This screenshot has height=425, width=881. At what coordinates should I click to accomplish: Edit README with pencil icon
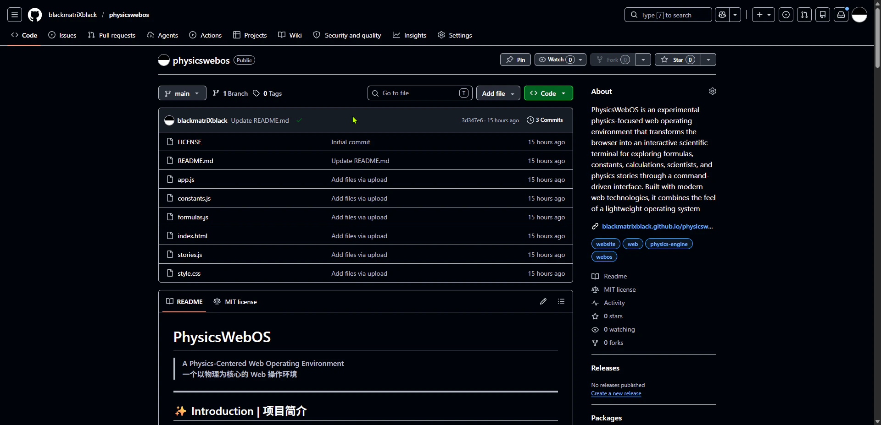pyautogui.click(x=543, y=301)
